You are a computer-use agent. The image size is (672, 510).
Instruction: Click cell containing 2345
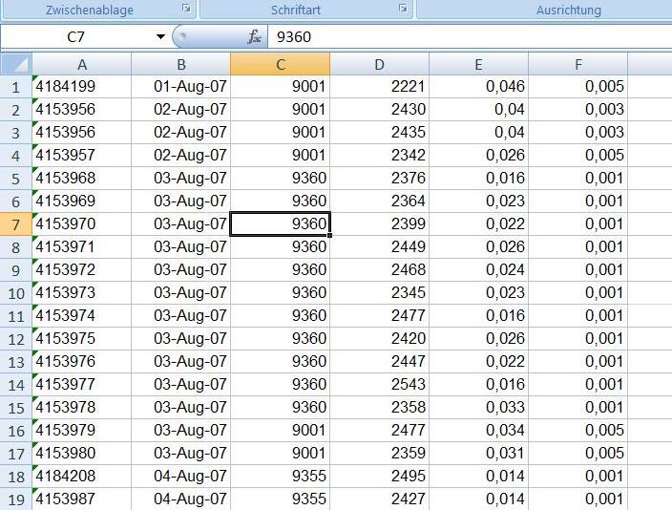(379, 293)
